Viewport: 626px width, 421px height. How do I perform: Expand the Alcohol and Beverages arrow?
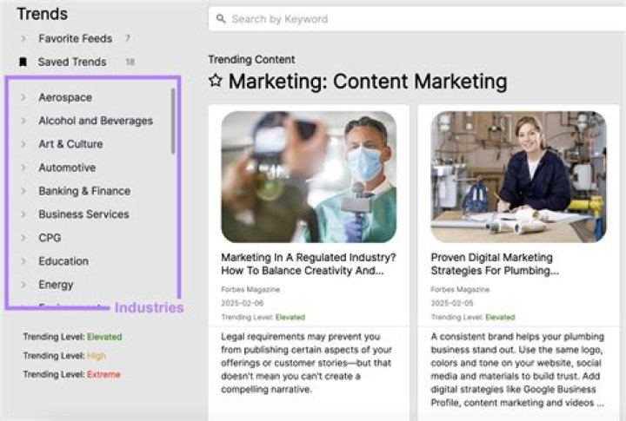tap(23, 122)
